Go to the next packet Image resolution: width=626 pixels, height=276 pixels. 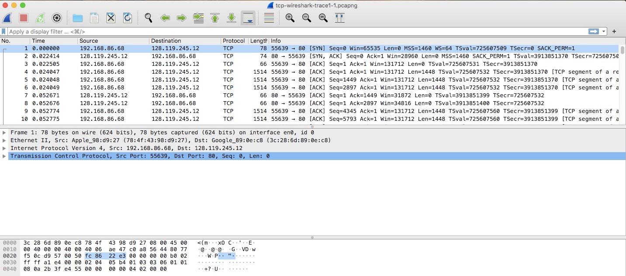[x=181, y=18]
